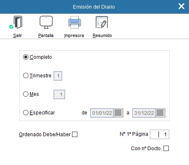Click the Resumido notepad icon
Viewport: 189px width, 165px height.
coord(102,22)
